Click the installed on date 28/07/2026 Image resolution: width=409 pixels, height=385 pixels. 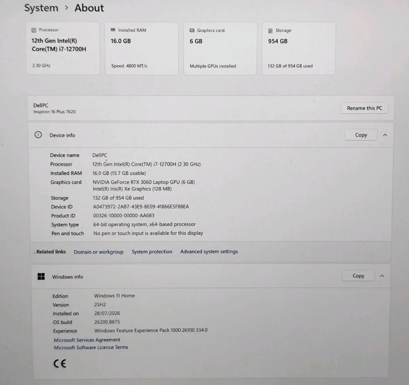click(x=107, y=313)
